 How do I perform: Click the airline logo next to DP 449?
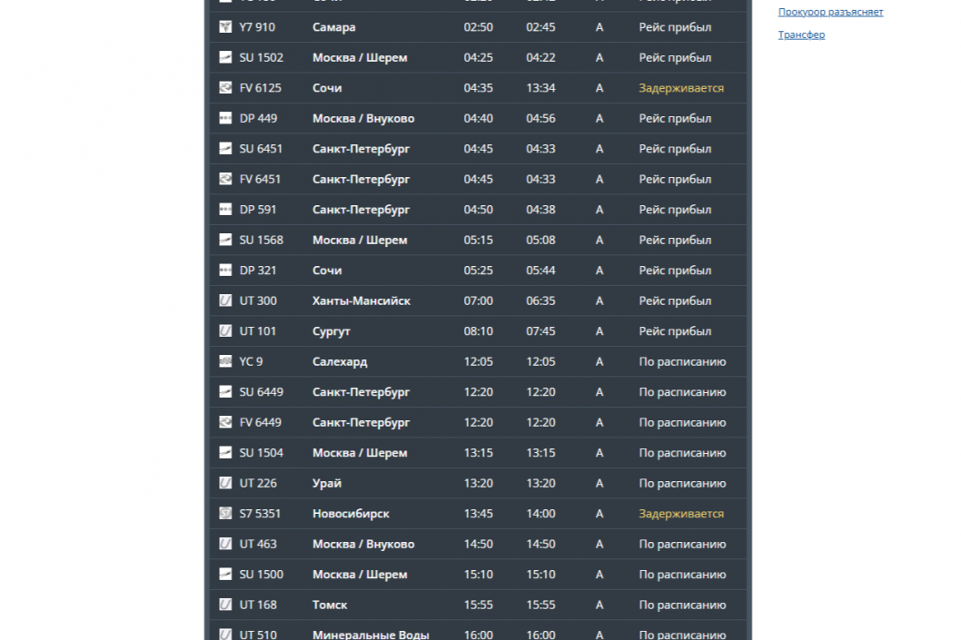(225, 119)
